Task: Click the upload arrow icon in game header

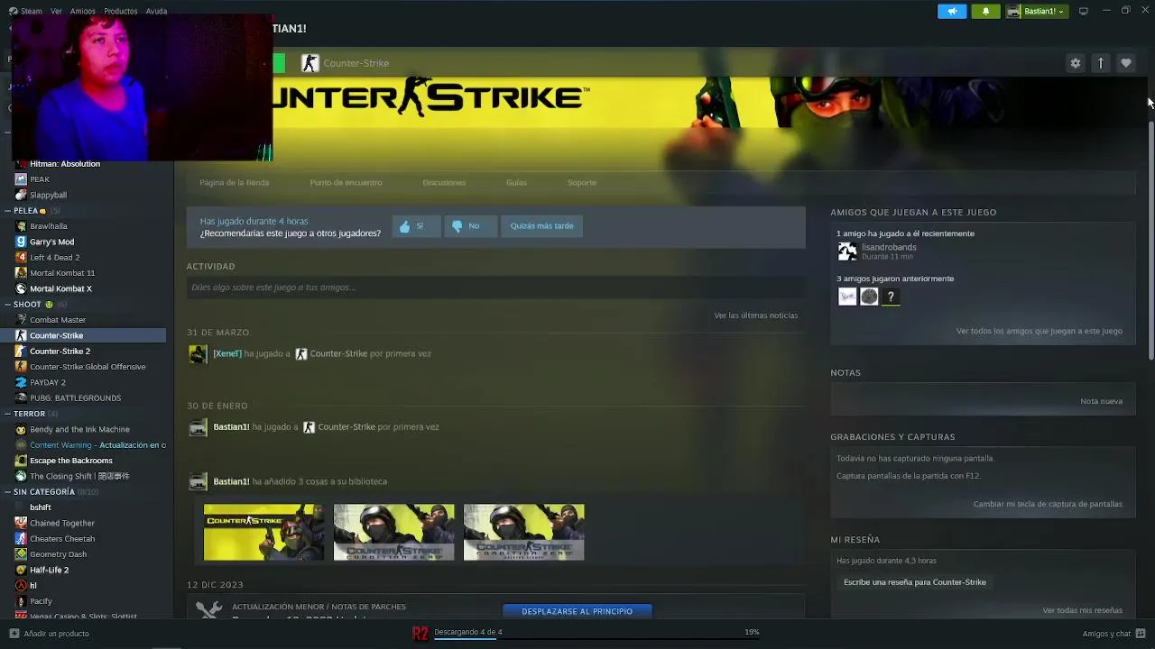Action: tap(1100, 63)
